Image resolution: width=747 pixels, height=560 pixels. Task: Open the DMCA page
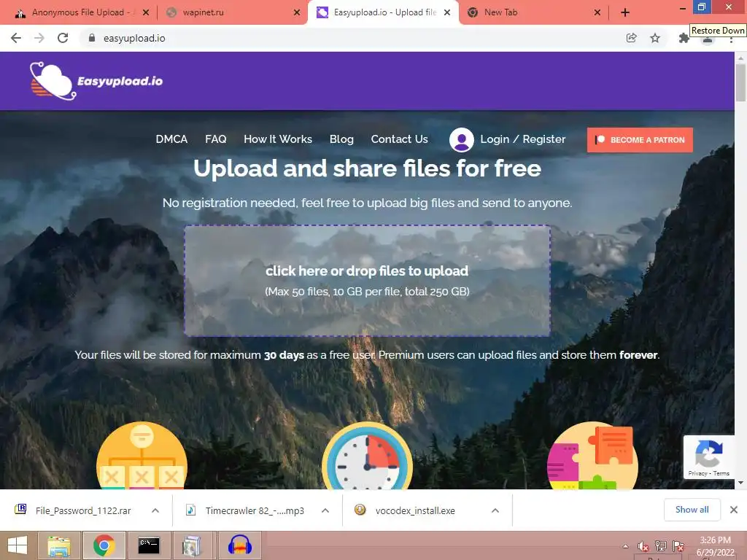click(171, 139)
